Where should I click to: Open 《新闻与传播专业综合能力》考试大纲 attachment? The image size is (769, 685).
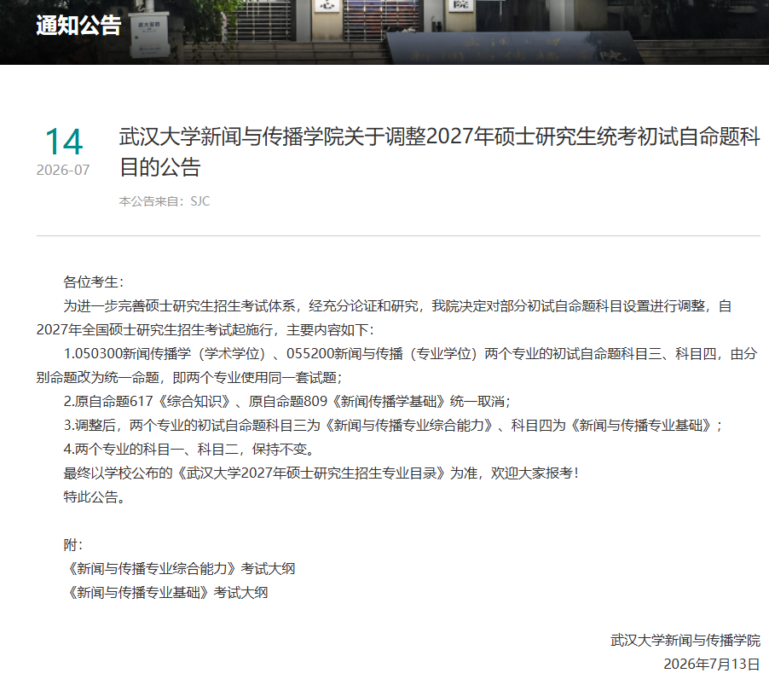(x=180, y=569)
